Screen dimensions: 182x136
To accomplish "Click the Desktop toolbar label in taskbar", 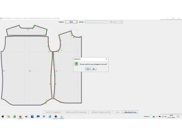I will click(x=146, y=116).
